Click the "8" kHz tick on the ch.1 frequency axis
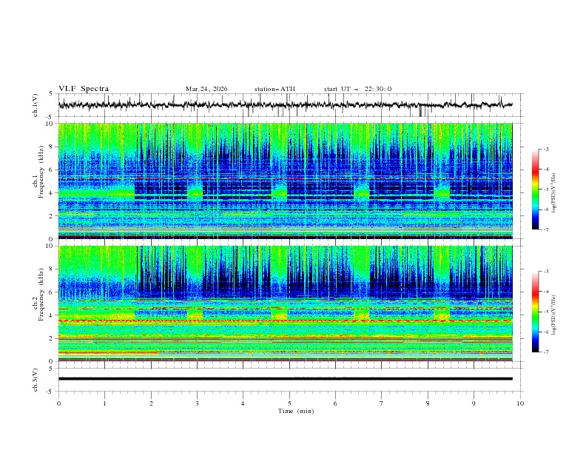The image size is (586, 453). 53,147
